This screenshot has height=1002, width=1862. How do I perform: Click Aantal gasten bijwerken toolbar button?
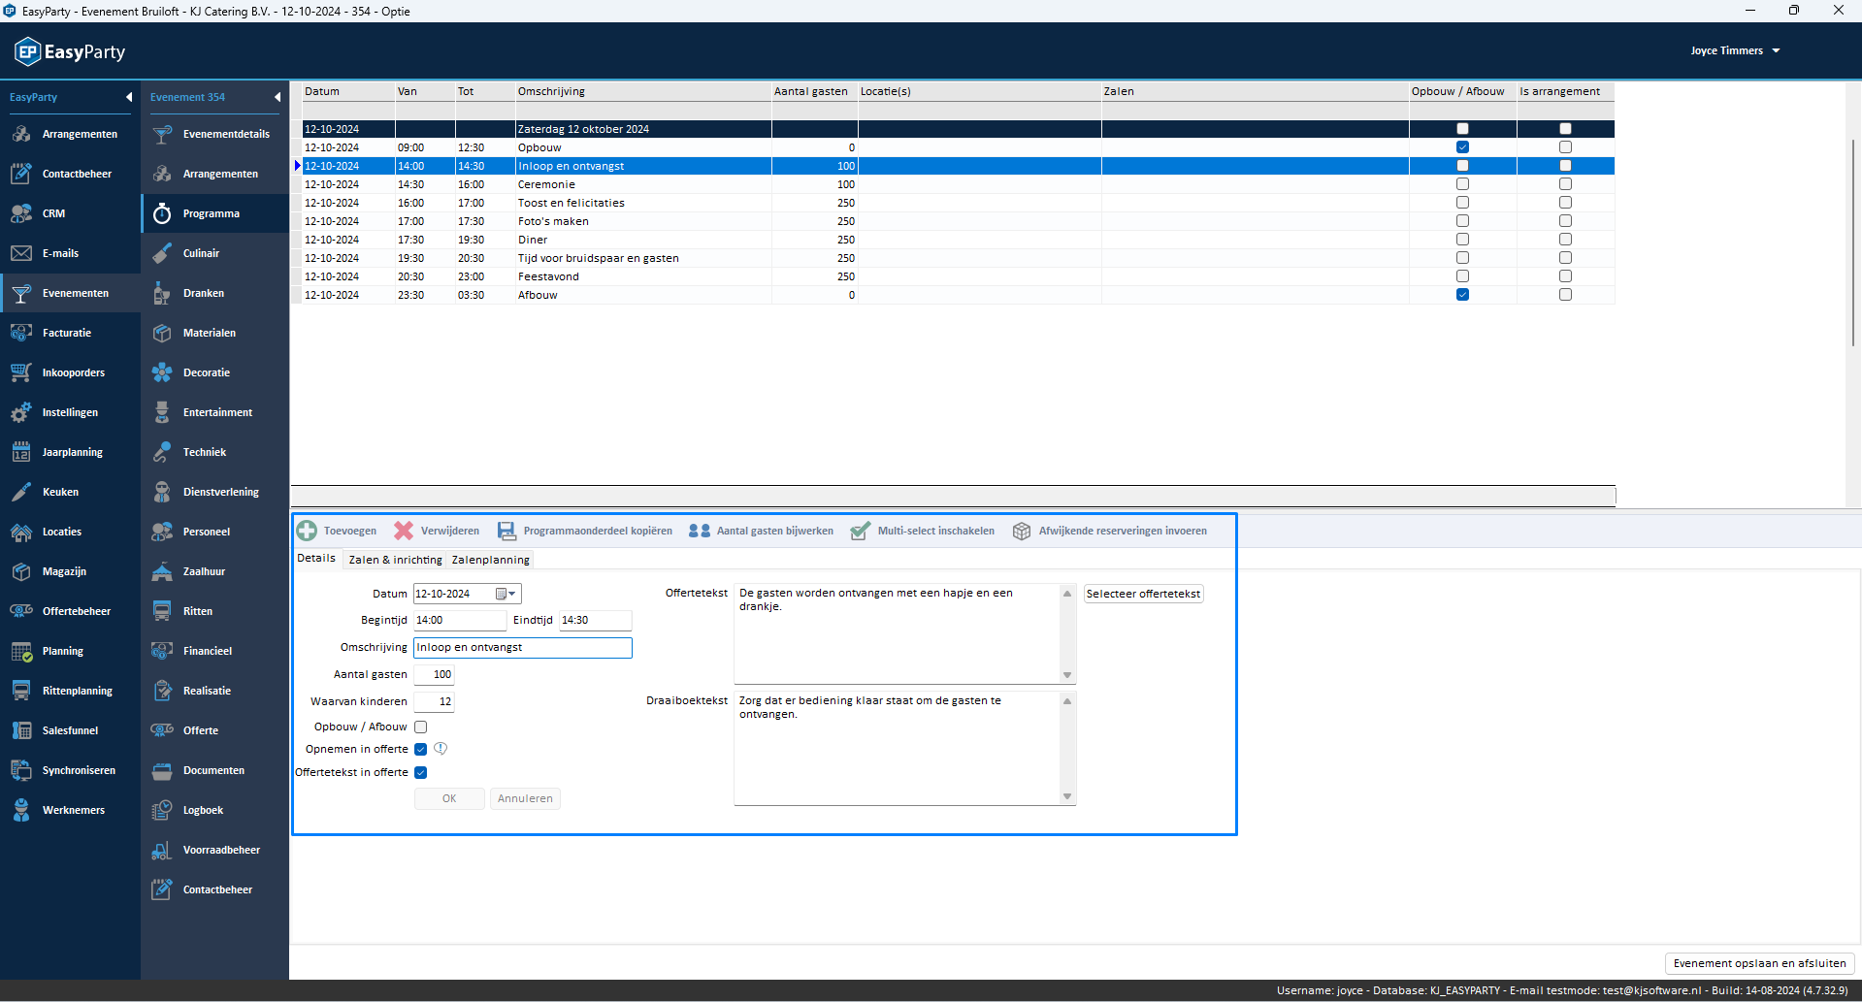pyautogui.click(x=761, y=531)
